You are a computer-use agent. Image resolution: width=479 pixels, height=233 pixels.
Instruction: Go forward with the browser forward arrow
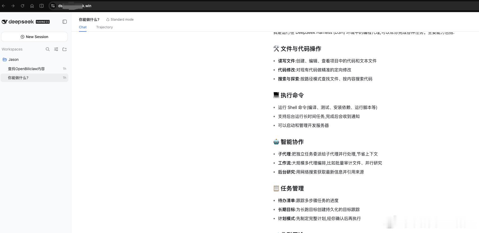tap(13, 6)
